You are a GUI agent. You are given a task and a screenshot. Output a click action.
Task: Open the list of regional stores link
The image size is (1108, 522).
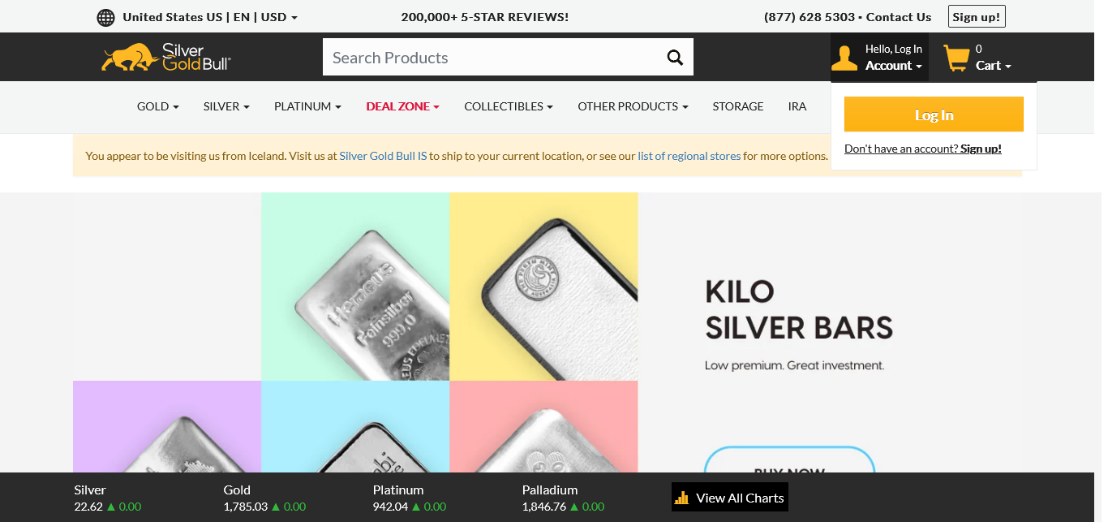coord(689,156)
